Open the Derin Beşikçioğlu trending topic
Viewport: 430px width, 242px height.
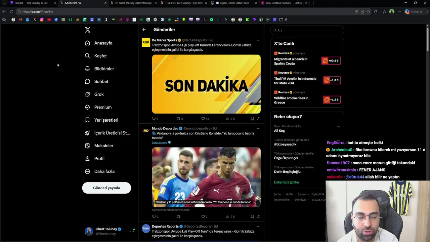[287, 172]
